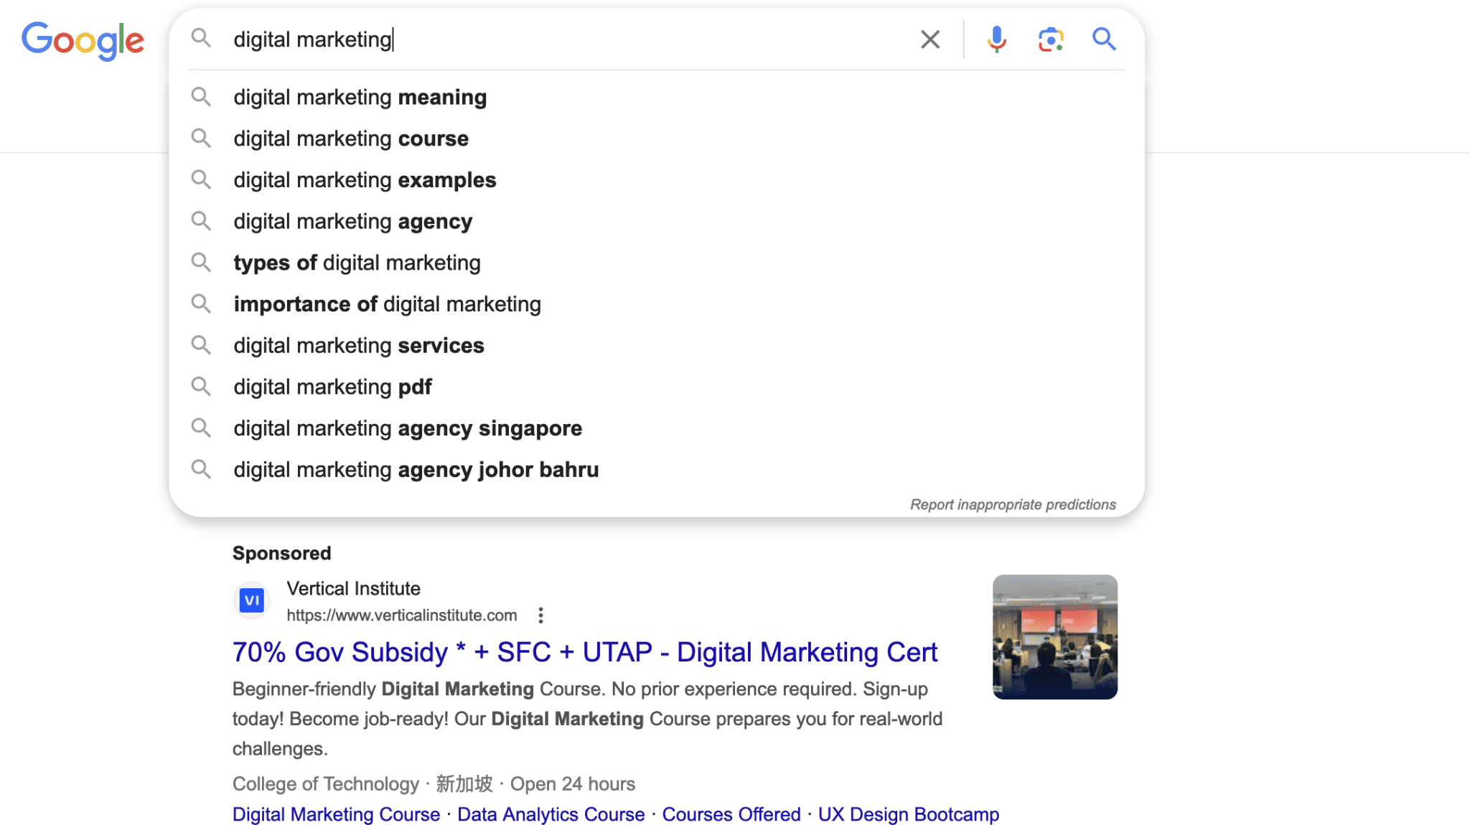
Task: Click the 'Digital Marketing Course' sitelink
Action: pos(335,814)
